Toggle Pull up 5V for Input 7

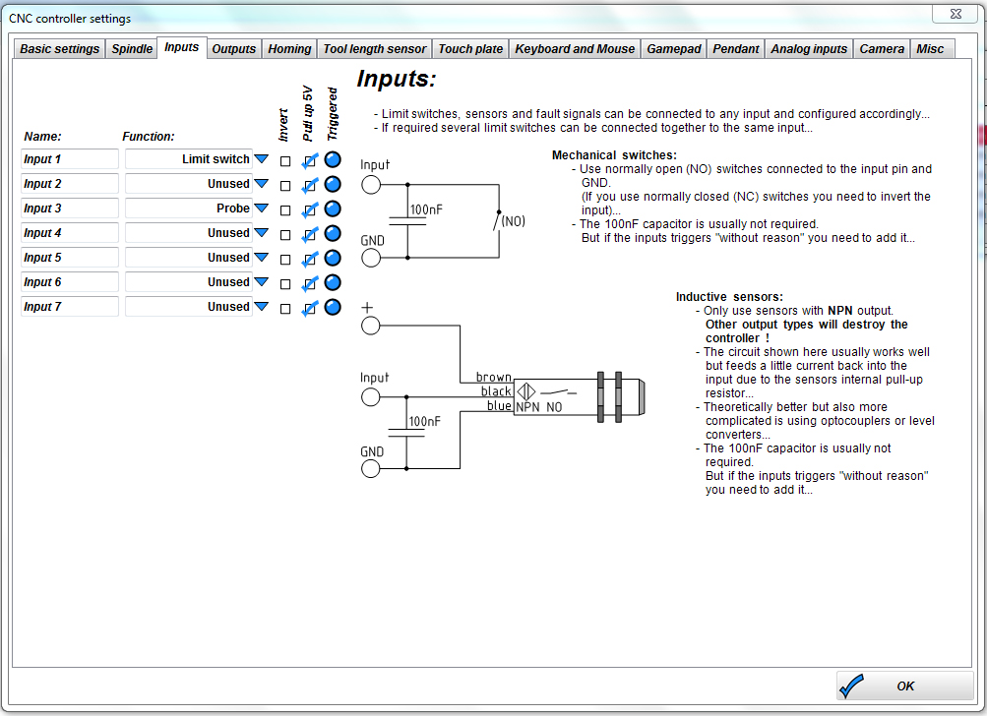[309, 308]
